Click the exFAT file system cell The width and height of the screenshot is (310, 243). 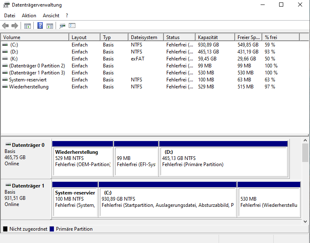coord(138,59)
